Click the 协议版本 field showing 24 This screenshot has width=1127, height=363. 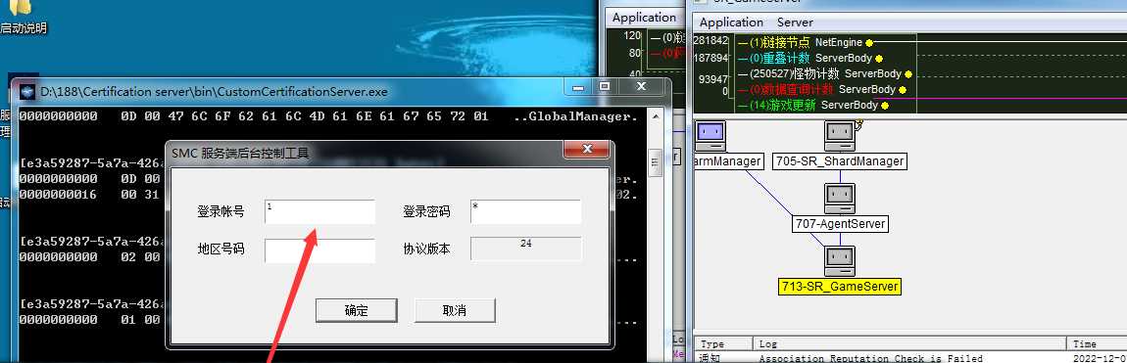coord(525,249)
